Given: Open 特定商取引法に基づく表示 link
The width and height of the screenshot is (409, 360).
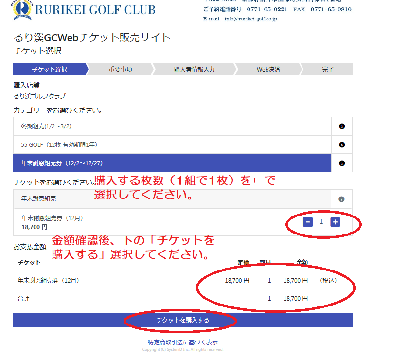Looking at the screenshot, I should (182, 342).
